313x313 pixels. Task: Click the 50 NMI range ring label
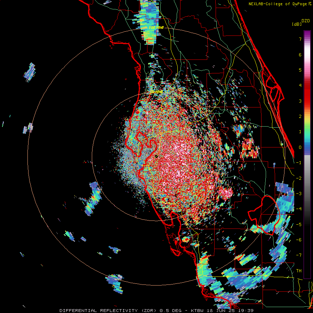[156, 92]
